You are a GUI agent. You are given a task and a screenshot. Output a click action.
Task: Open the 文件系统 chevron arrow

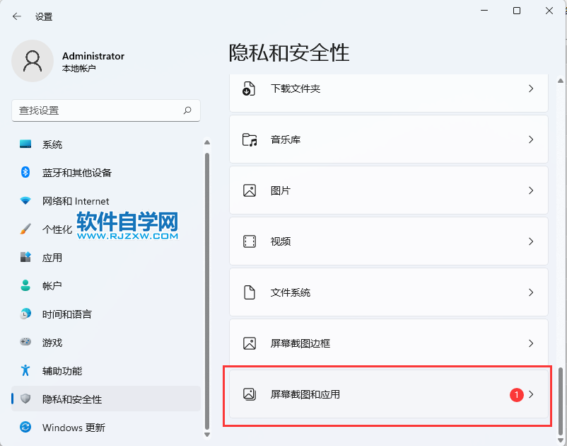tap(531, 292)
